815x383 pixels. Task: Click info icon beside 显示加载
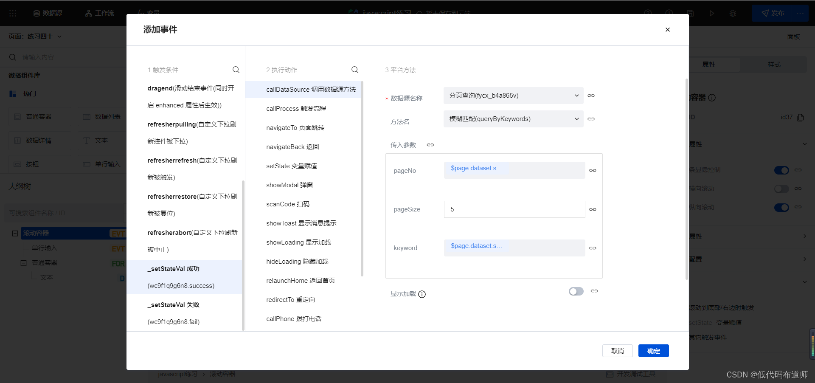422,294
